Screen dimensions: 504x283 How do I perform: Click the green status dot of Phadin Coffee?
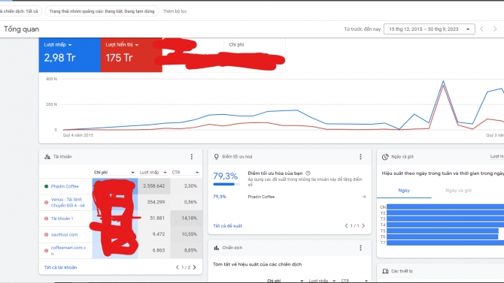click(47, 186)
